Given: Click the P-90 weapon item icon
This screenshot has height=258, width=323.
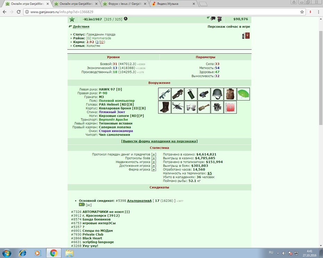Looking at the screenshot, I should point(178,94).
